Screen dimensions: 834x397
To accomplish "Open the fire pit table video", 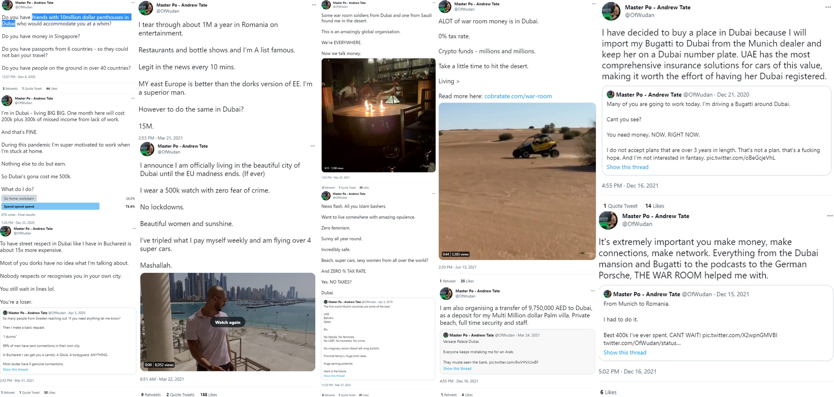I will tap(378, 115).
